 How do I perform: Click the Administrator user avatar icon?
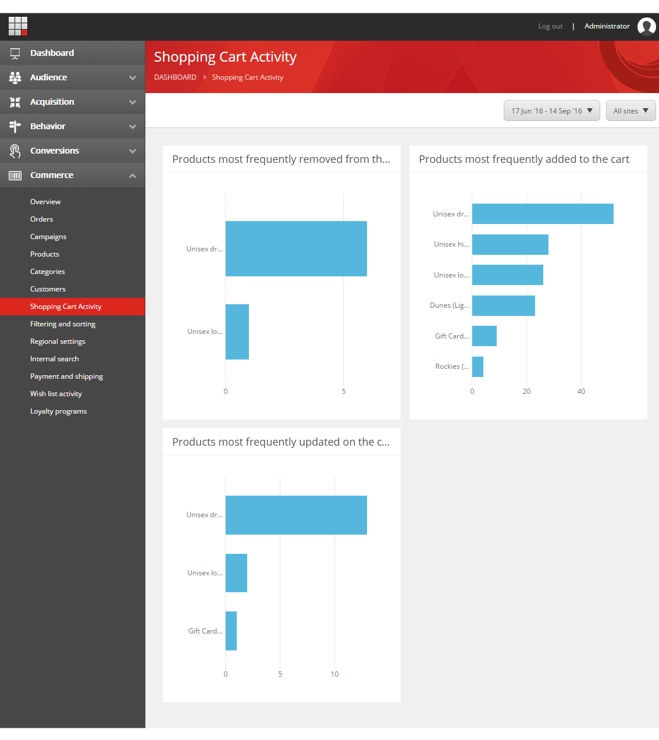(646, 26)
